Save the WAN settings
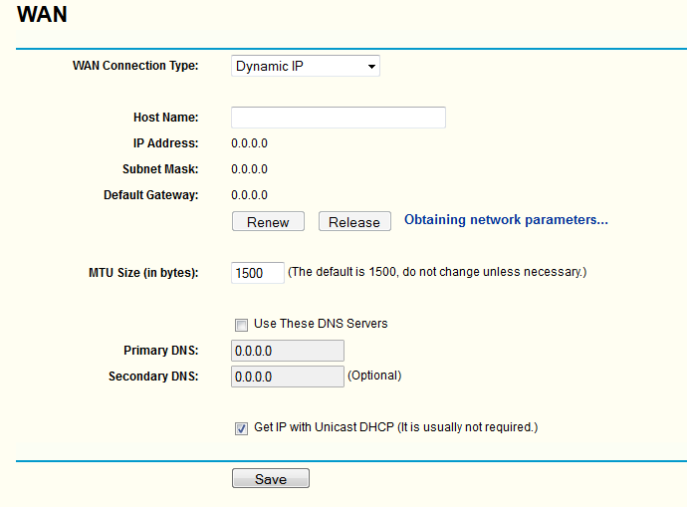 coord(270,479)
